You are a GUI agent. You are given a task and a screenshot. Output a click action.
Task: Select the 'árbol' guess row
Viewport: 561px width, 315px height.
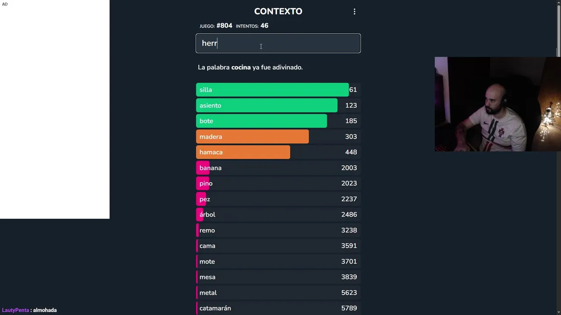(x=278, y=215)
